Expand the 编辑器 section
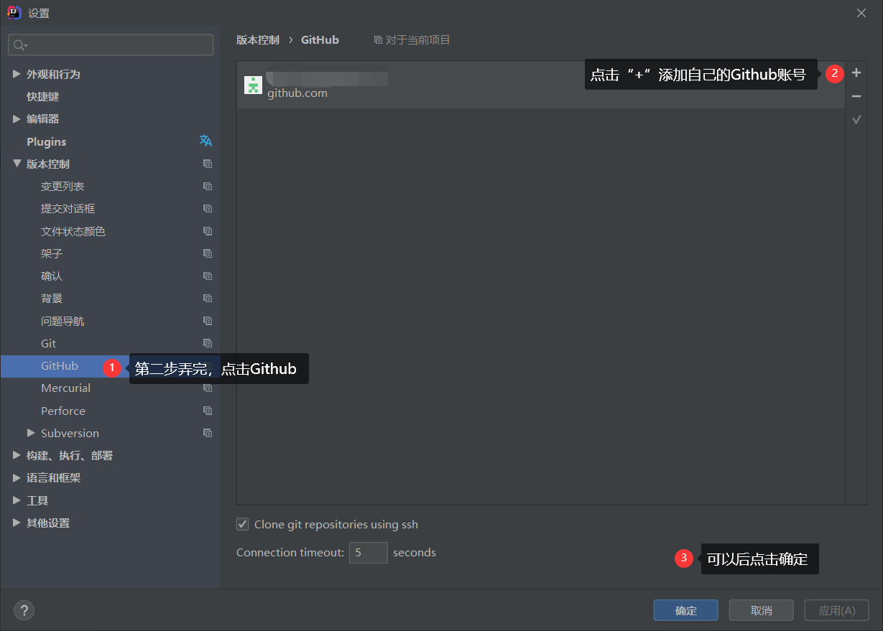Viewport: 883px width, 631px height. 17,118
